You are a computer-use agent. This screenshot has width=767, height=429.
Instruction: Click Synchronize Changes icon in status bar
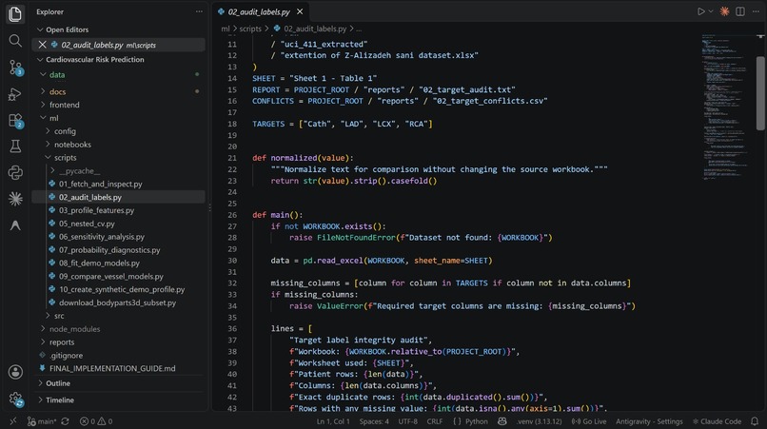click(65, 421)
